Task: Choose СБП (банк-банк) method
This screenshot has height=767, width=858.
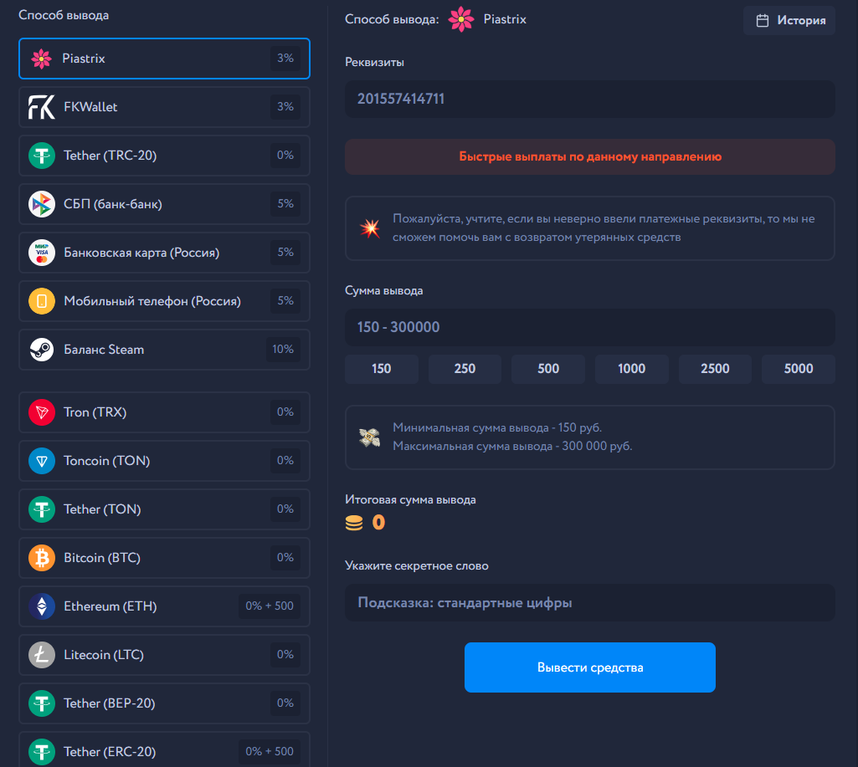Action: 164,204
